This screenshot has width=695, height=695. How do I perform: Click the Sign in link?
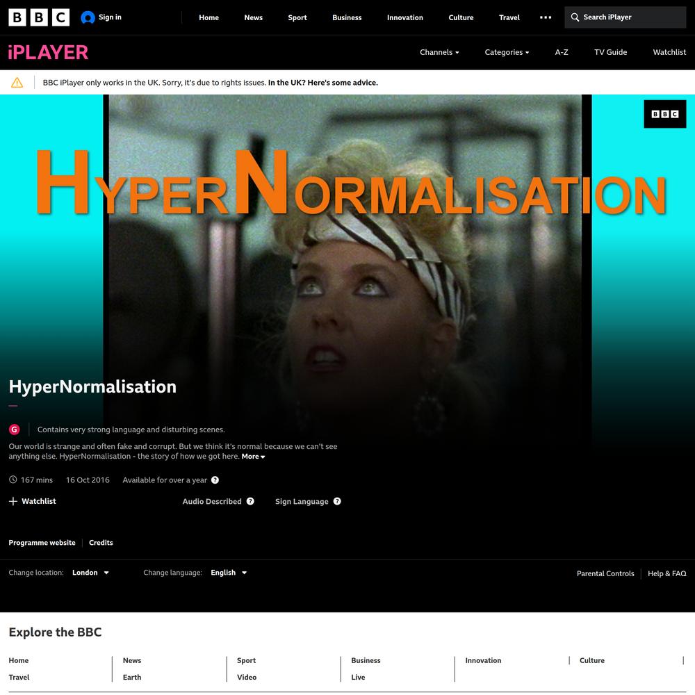(110, 17)
